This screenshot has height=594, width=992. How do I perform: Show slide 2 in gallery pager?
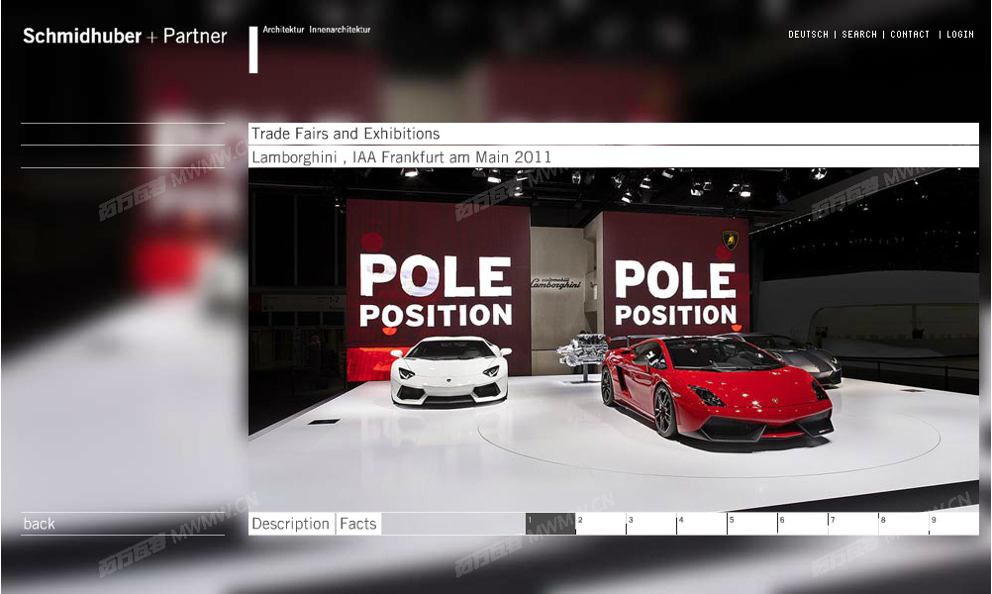tap(601, 524)
